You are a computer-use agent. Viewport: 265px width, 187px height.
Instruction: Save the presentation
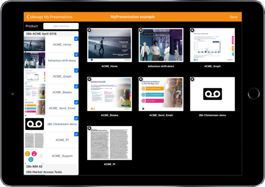pyautogui.click(x=233, y=17)
